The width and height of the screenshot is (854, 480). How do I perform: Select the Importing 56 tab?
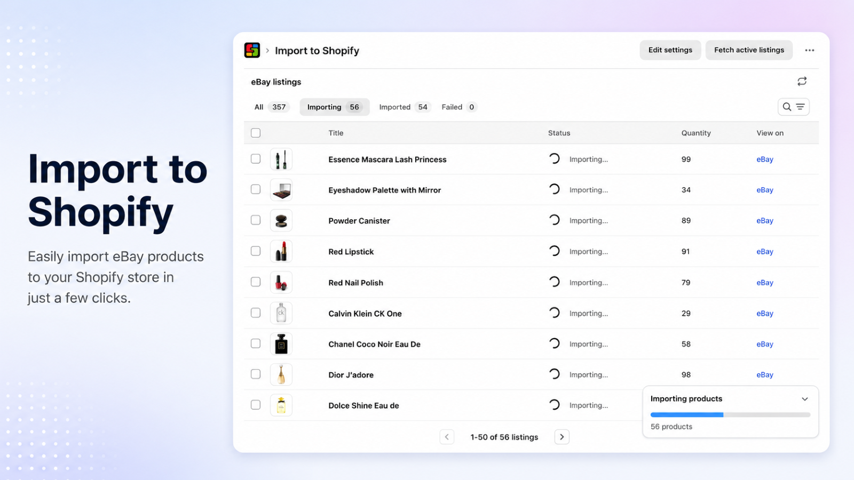334,107
